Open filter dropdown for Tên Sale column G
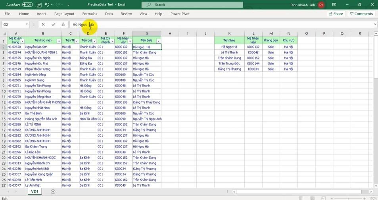 (158, 42)
